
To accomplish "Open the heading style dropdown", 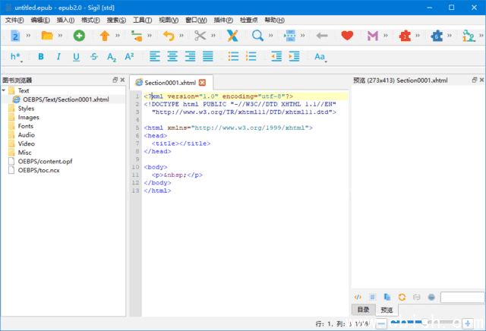I will point(16,57).
